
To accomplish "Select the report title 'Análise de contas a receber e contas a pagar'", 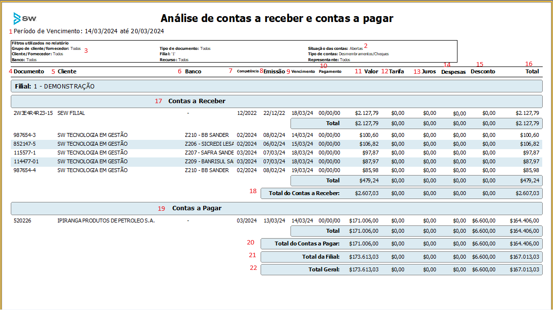I will pyautogui.click(x=277, y=18).
